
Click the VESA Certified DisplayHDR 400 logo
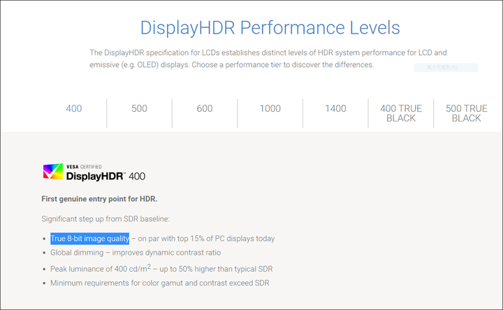[94, 172]
